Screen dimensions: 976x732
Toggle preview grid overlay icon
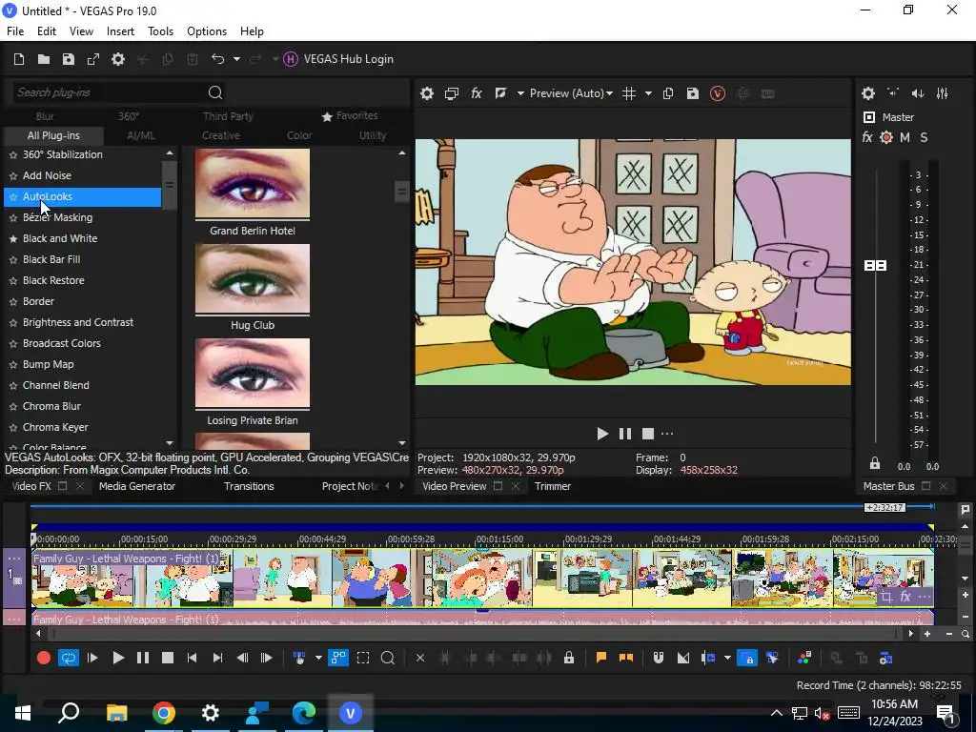(629, 93)
